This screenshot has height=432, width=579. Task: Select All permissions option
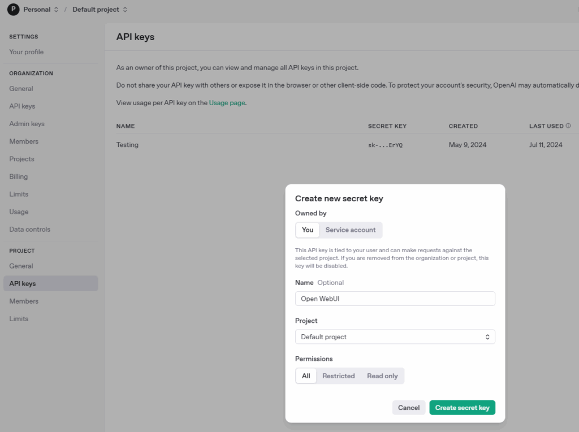pos(306,376)
